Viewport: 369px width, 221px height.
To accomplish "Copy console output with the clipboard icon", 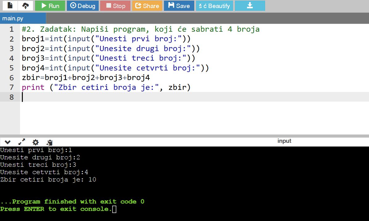I will click(50, 142).
